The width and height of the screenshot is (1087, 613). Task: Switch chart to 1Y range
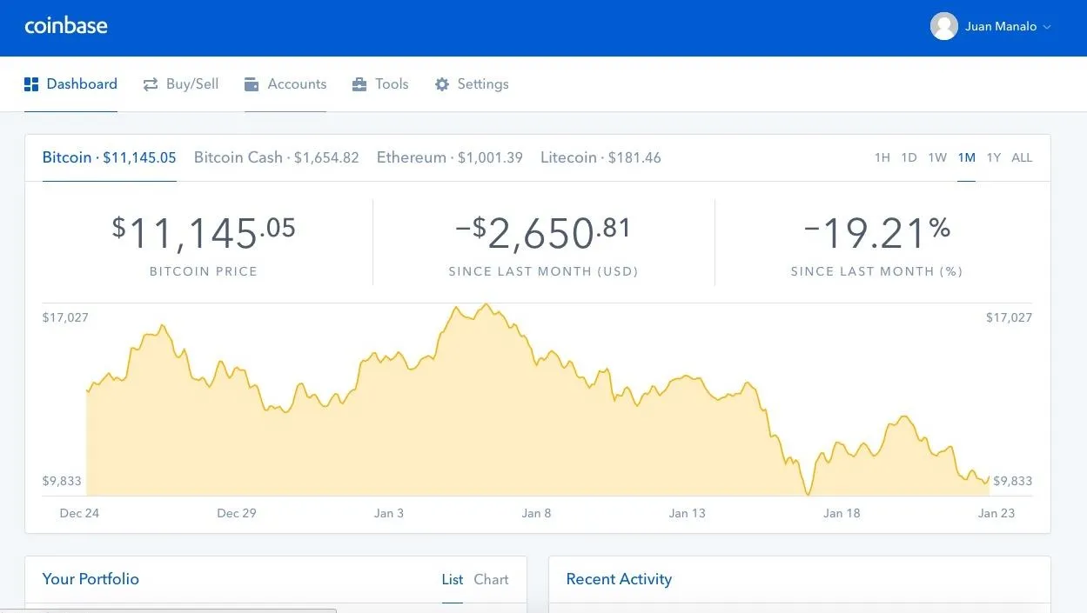994,157
